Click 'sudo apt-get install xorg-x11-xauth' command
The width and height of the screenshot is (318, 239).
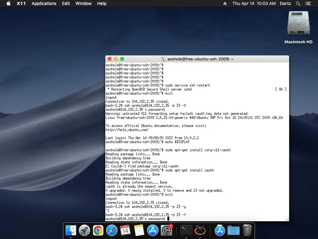click(168, 150)
